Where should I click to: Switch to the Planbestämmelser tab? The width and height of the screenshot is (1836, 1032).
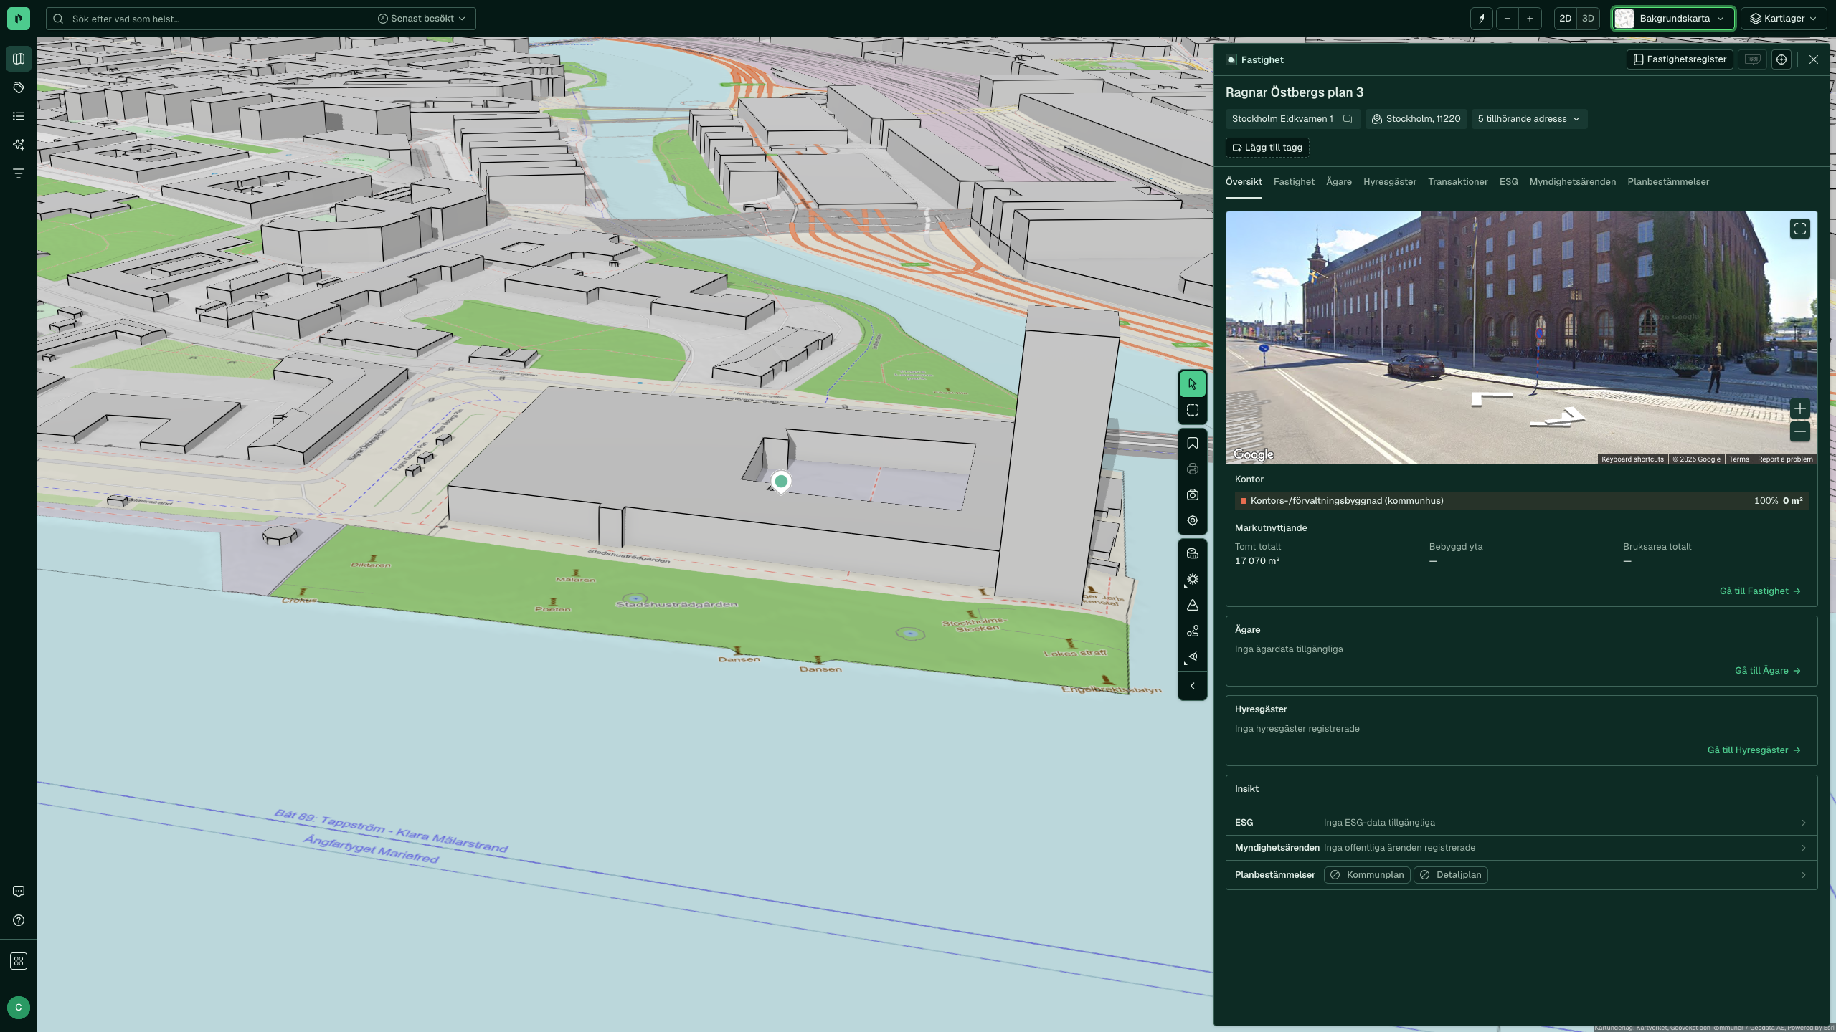1668,182
